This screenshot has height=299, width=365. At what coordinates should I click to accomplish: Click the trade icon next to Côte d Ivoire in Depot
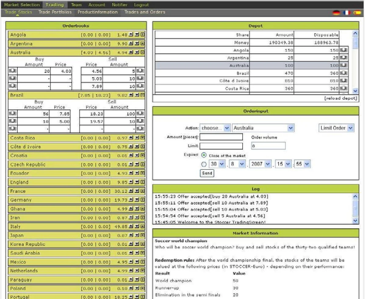(344, 81)
